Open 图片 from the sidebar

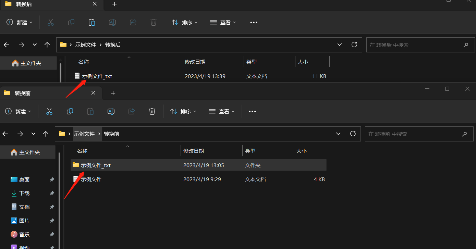point(24,221)
